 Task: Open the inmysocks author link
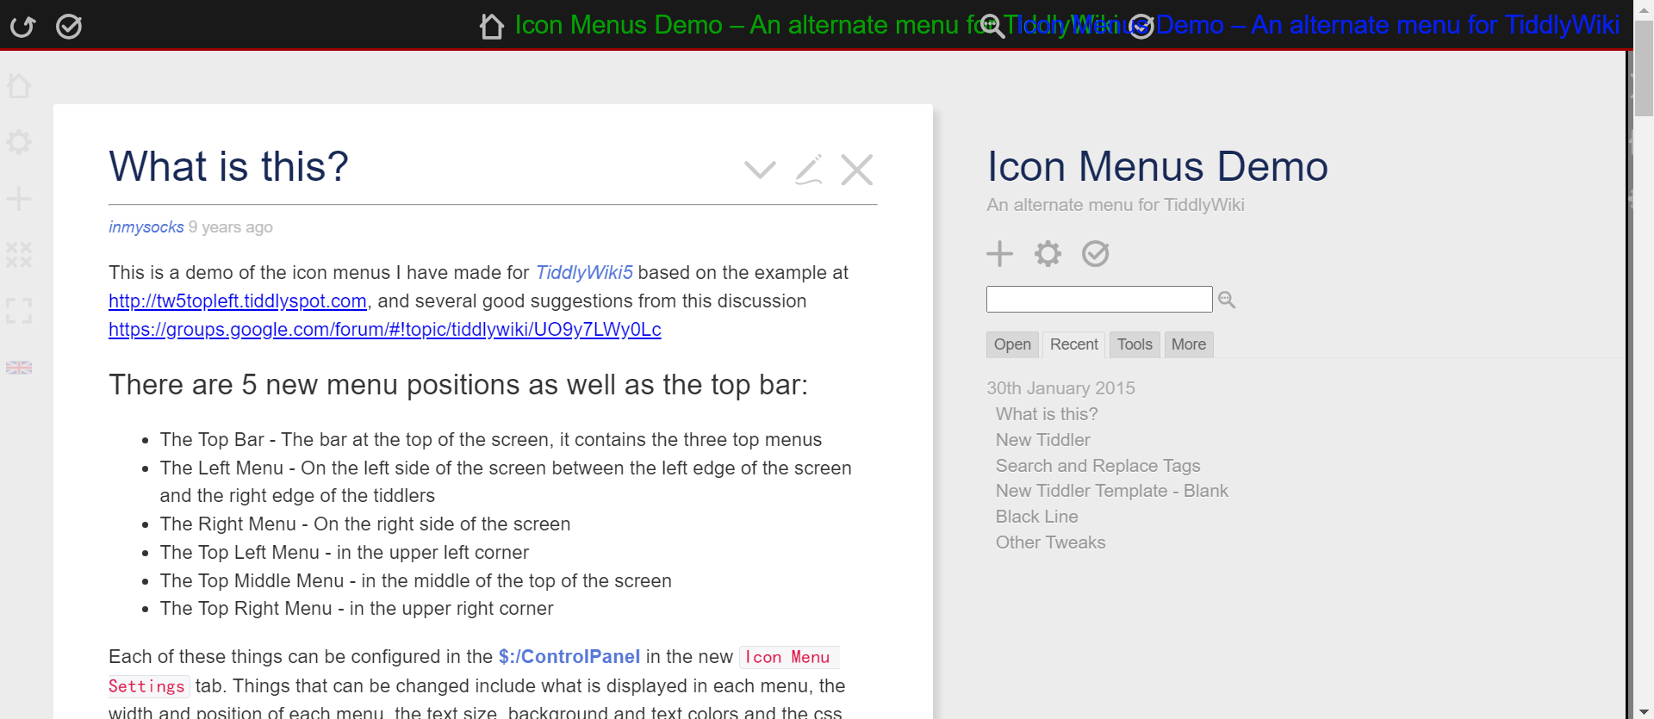click(x=146, y=227)
